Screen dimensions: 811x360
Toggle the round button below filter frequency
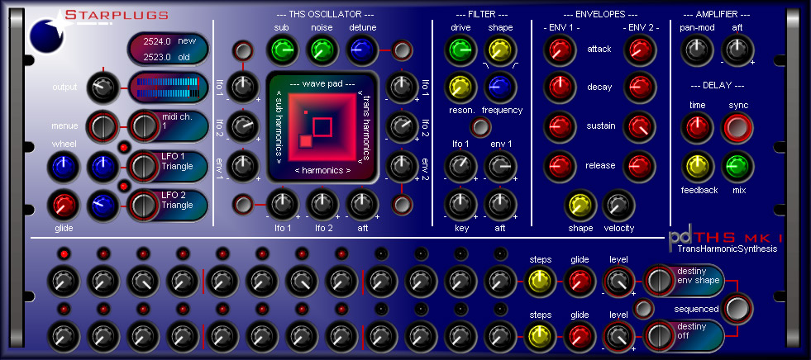[x=480, y=127]
